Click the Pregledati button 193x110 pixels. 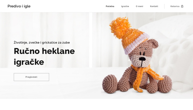31,77
